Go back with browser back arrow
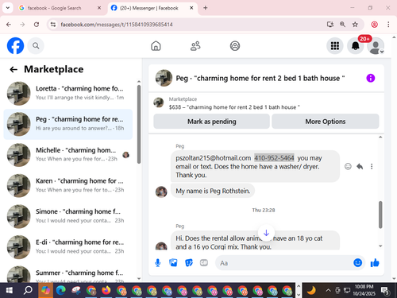397x298 pixels. [x=9, y=25]
